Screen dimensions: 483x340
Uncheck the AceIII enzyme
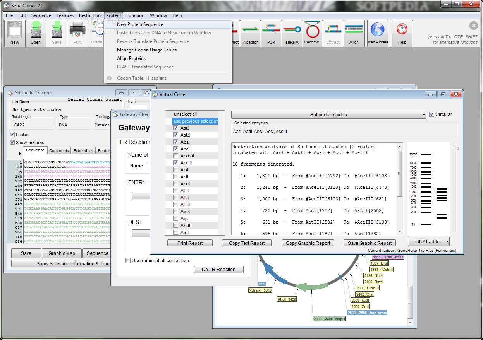pyautogui.click(x=176, y=163)
